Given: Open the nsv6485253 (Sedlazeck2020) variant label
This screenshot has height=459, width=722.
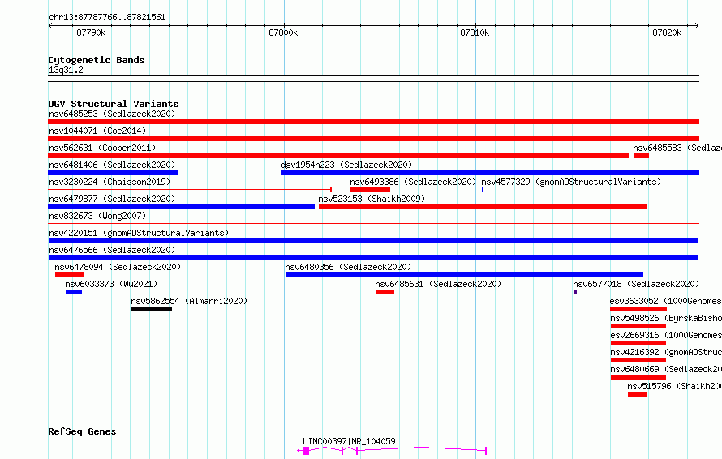Looking at the screenshot, I should [x=112, y=114].
